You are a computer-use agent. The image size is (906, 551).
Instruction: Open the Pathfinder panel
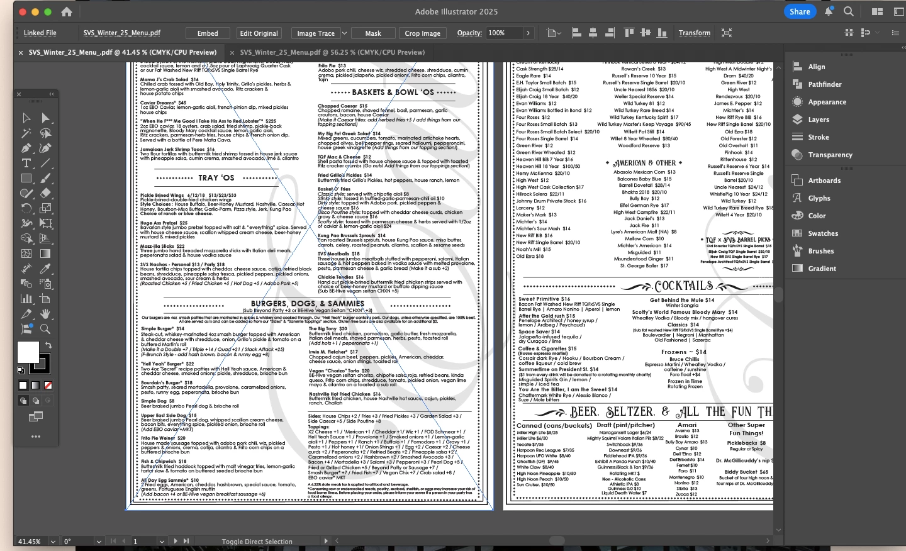point(824,84)
